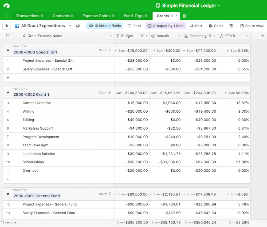Collapse the 2900-0002 Grant 1 group

click(x=8, y=93)
